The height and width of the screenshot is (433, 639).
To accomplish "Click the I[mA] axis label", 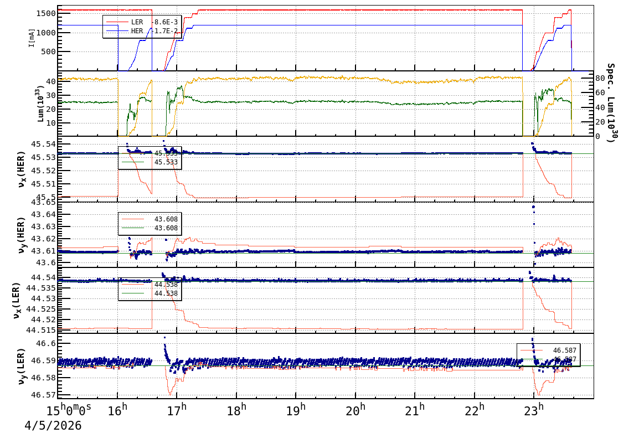I will 32,38.
